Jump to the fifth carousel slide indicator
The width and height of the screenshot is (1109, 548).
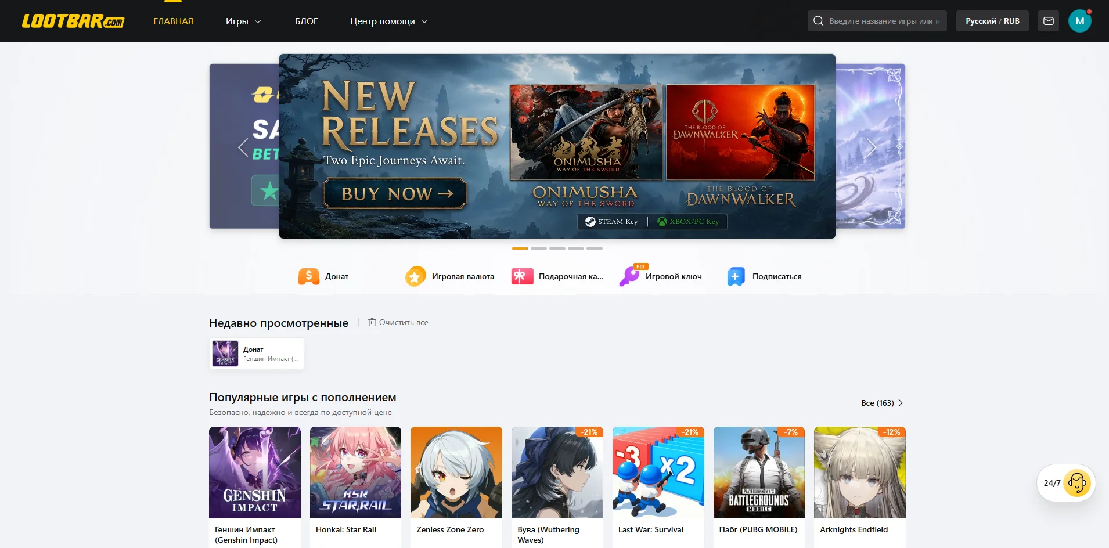click(x=595, y=248)
